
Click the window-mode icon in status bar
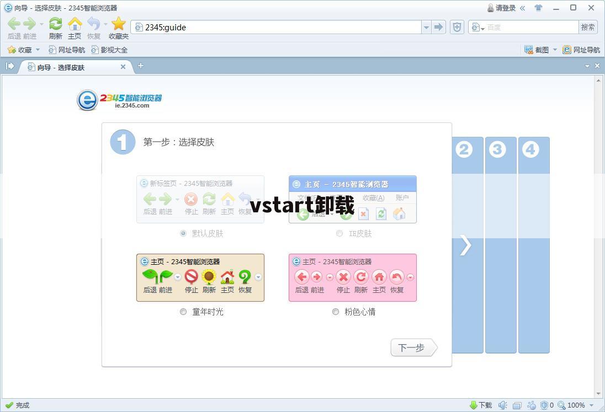click(517, 405)
